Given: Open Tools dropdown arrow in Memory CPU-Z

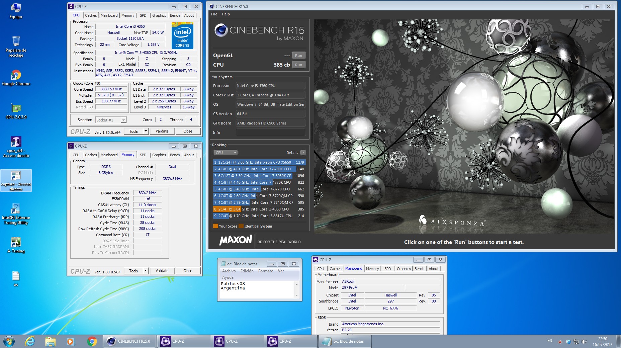Looking at the screenshot, I should [x=146, y=271].
